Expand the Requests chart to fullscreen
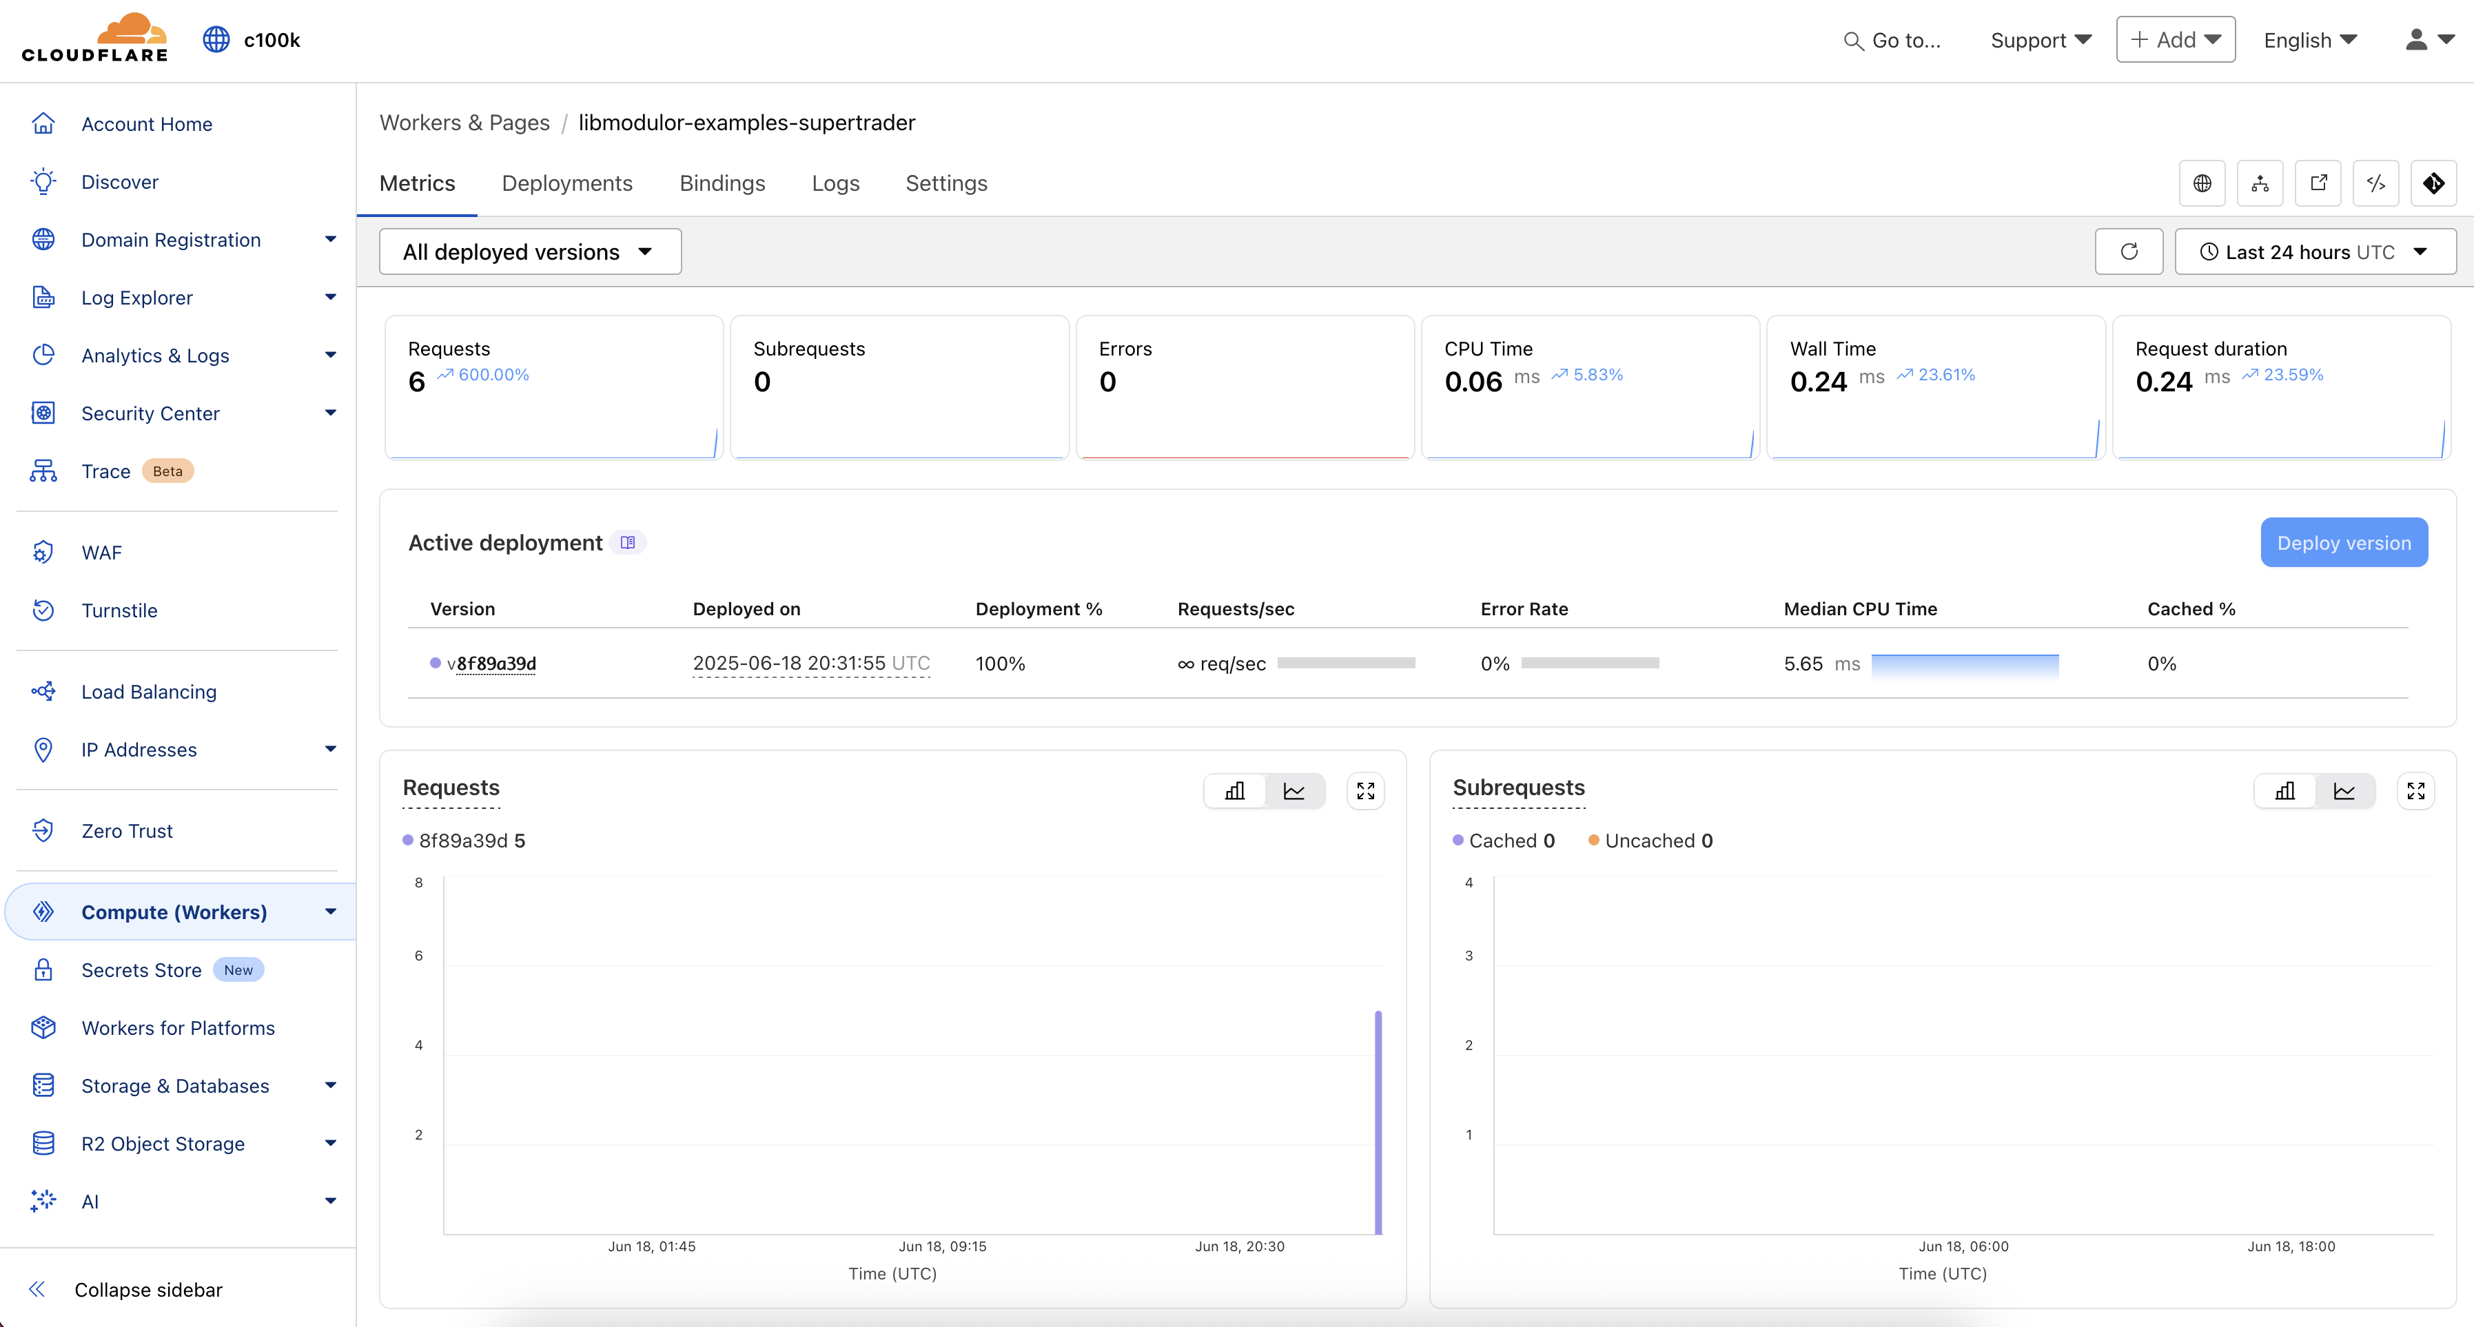 point(1366,790)
